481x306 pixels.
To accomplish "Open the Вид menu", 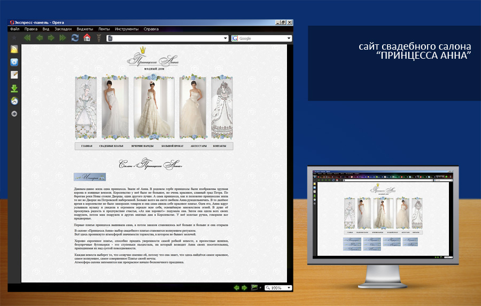I will [46, 29].
